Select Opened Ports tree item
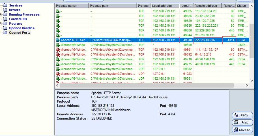Viewport: 258px width, 136px height. click(x=20, y=33)
